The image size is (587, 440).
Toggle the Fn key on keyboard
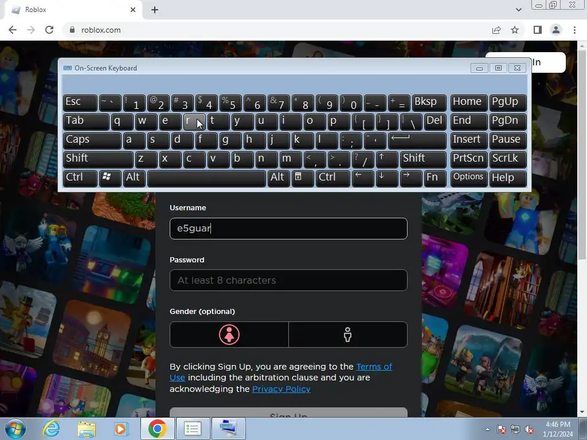[436, 178]
